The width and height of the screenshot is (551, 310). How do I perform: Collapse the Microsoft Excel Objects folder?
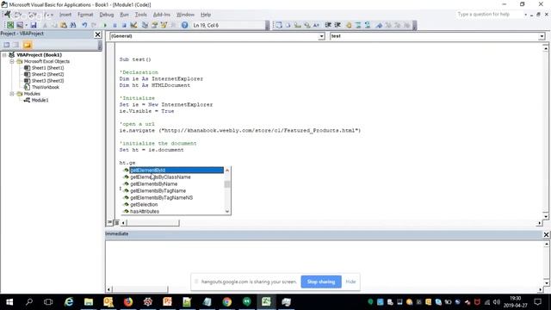tap(11, 61)
